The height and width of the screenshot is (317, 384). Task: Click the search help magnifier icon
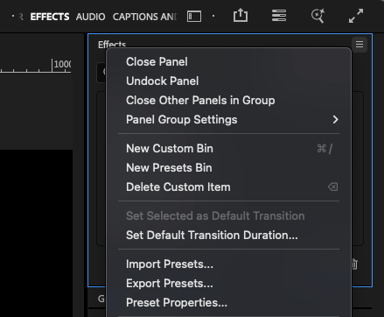point(318,16)
